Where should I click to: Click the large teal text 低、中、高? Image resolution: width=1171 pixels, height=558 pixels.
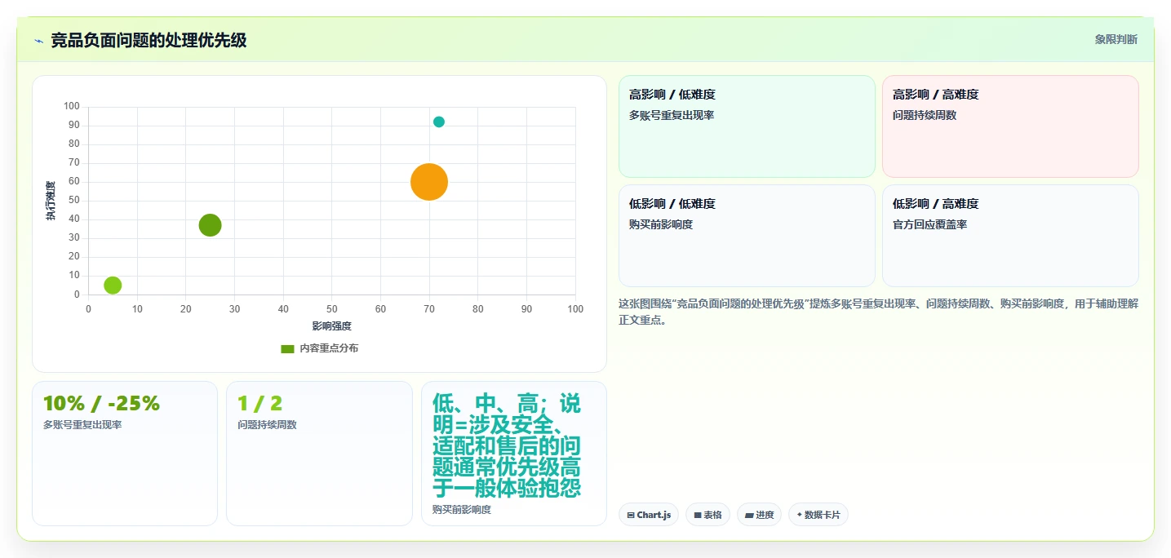pos(507,445)
